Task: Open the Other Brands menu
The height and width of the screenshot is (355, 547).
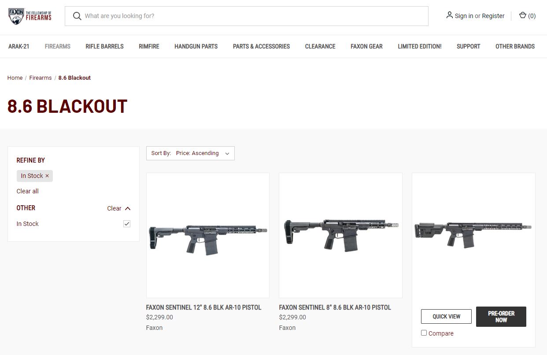Action: click(515, 46)
